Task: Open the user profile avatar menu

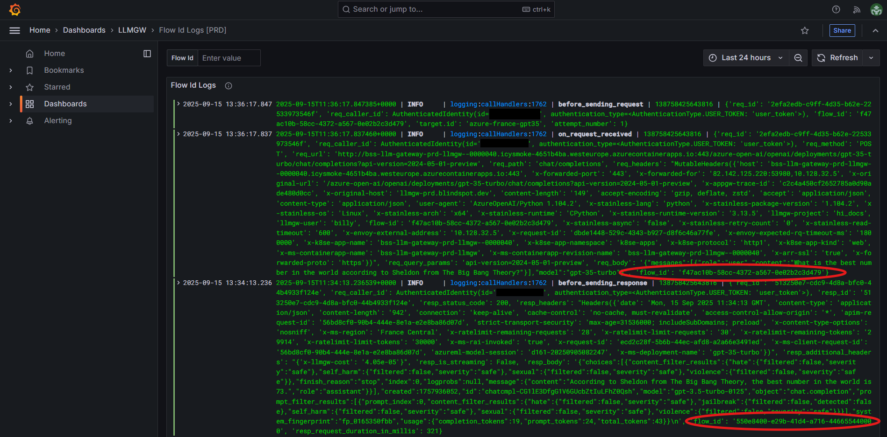Action: click(x=875, y=9)
